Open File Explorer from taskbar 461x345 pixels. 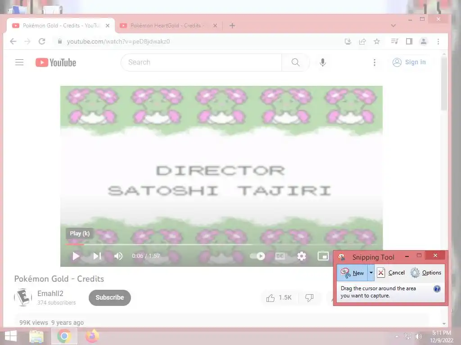[36, 336]
